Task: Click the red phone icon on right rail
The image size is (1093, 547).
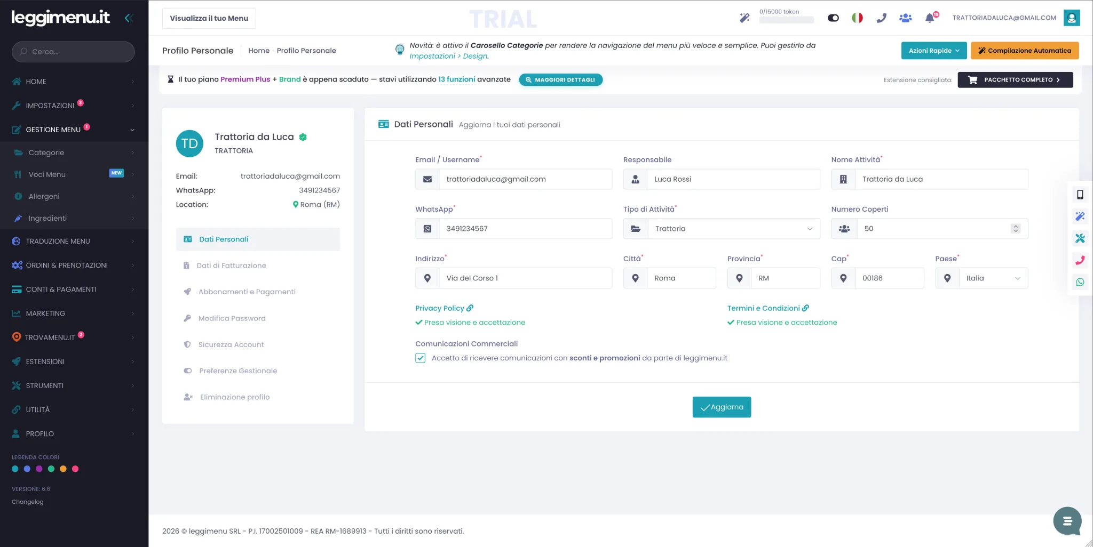Action: pos(1080,260)
